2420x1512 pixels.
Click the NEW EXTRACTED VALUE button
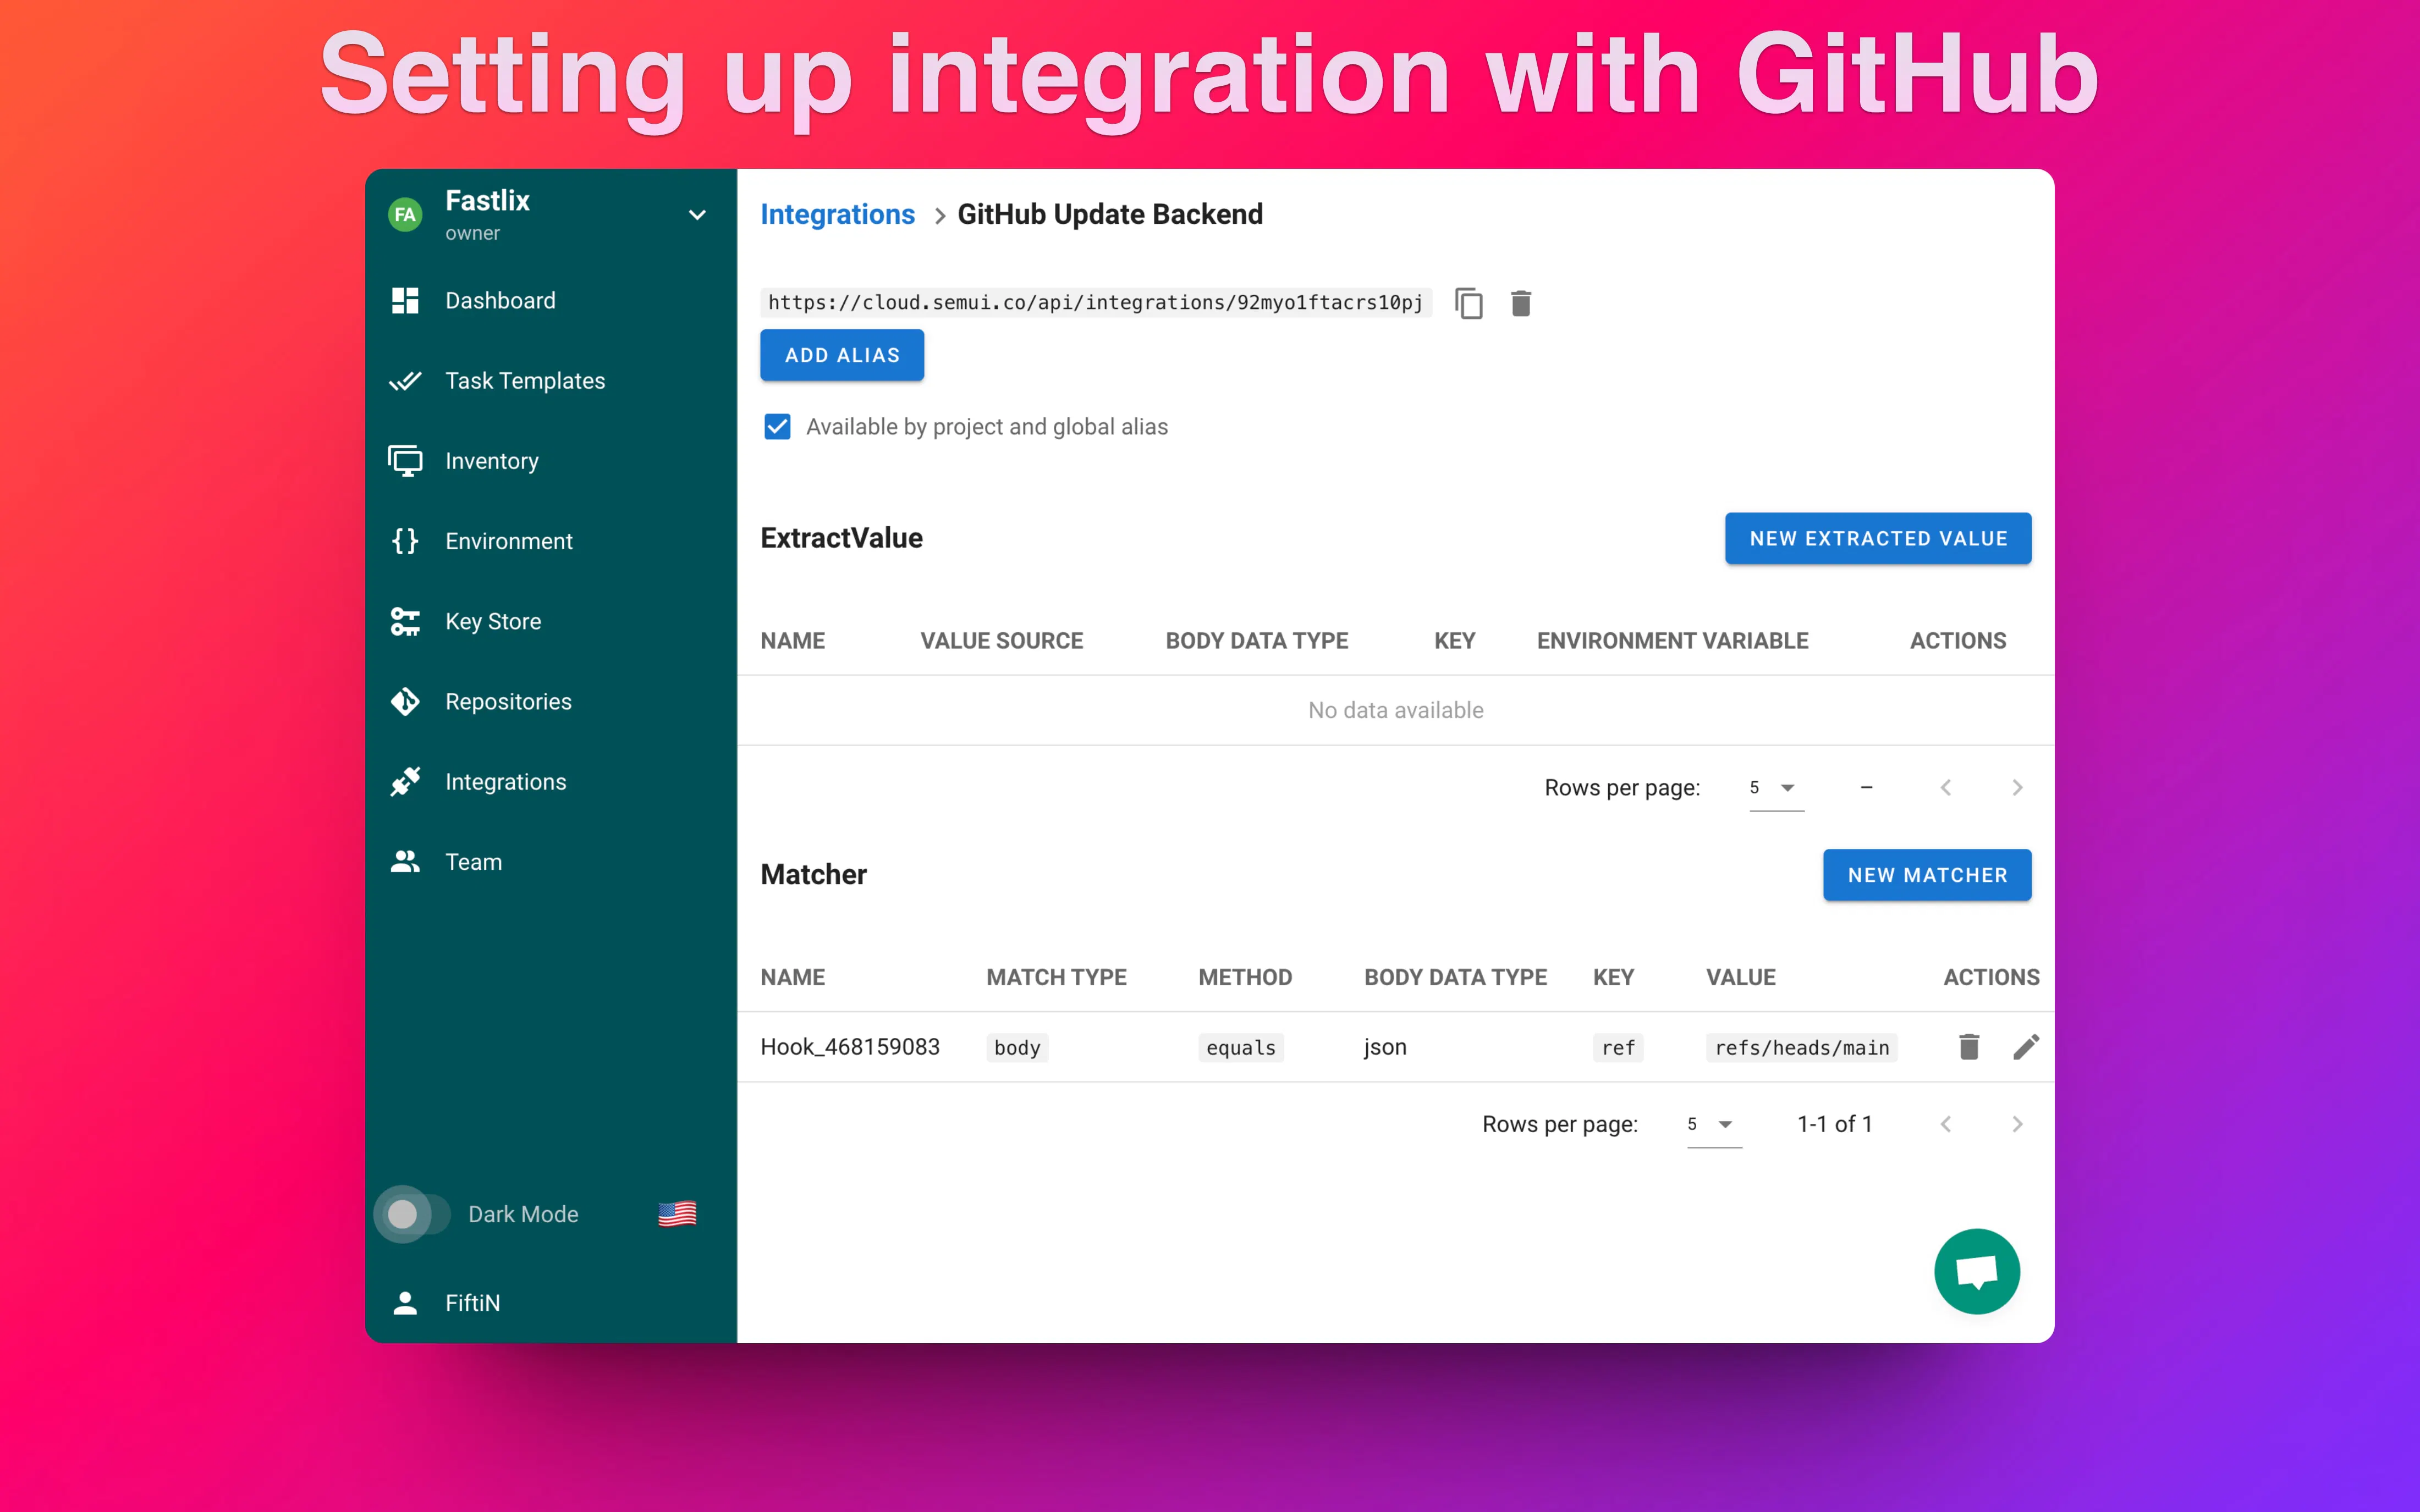tap(1877, 538)
